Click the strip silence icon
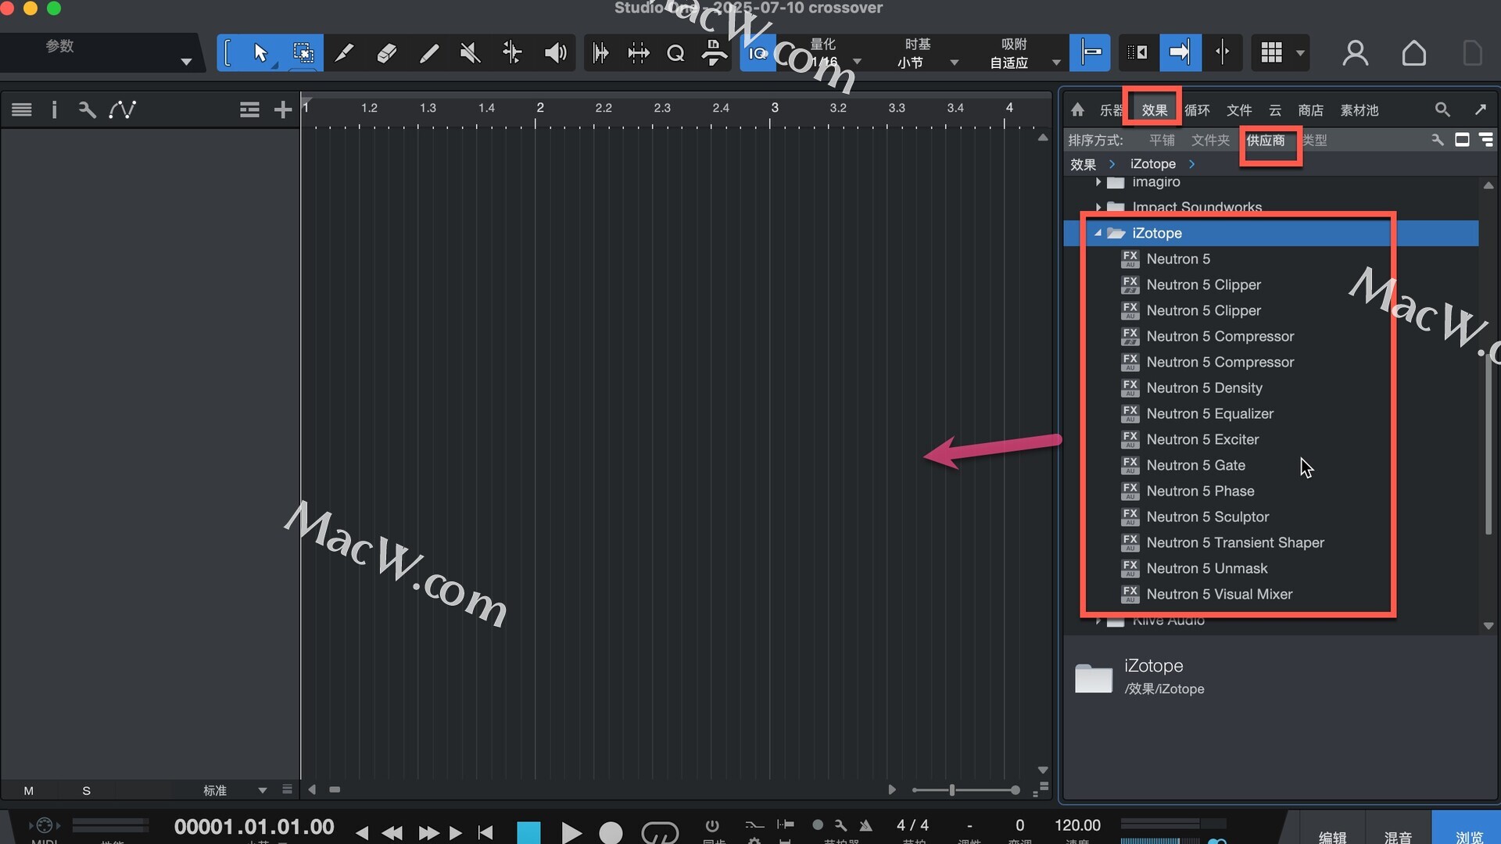Screen dimensions: 1501x844 point(638,53)
